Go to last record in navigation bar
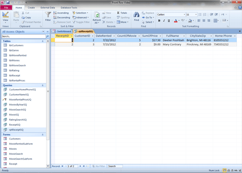 click(x=84, y=166)
